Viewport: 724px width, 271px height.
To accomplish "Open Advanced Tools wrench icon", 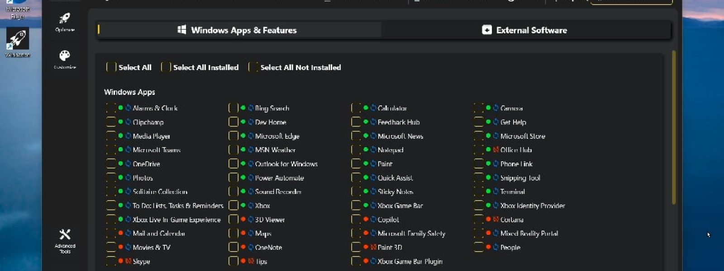I will (x=65, y=234).
